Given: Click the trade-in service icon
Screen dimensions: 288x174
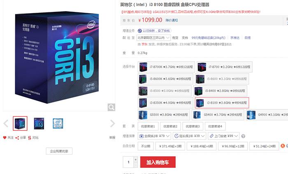Looking at the screenshot, I should [x=140, y=31].
